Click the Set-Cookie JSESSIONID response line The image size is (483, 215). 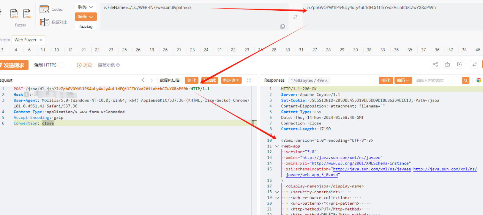pos(360,100)
